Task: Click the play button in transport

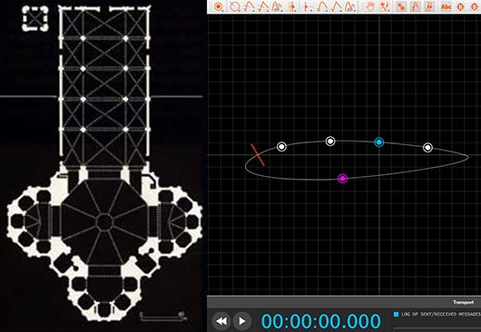Action: click(241, 321)
